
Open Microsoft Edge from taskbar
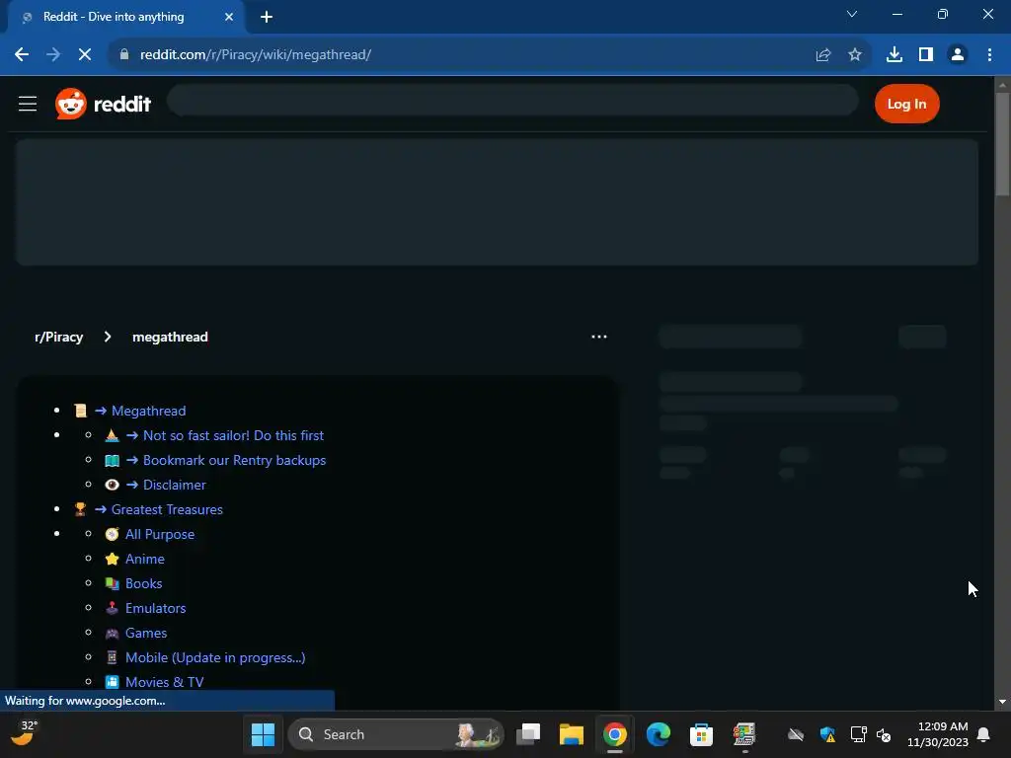(x=659, y=734)
